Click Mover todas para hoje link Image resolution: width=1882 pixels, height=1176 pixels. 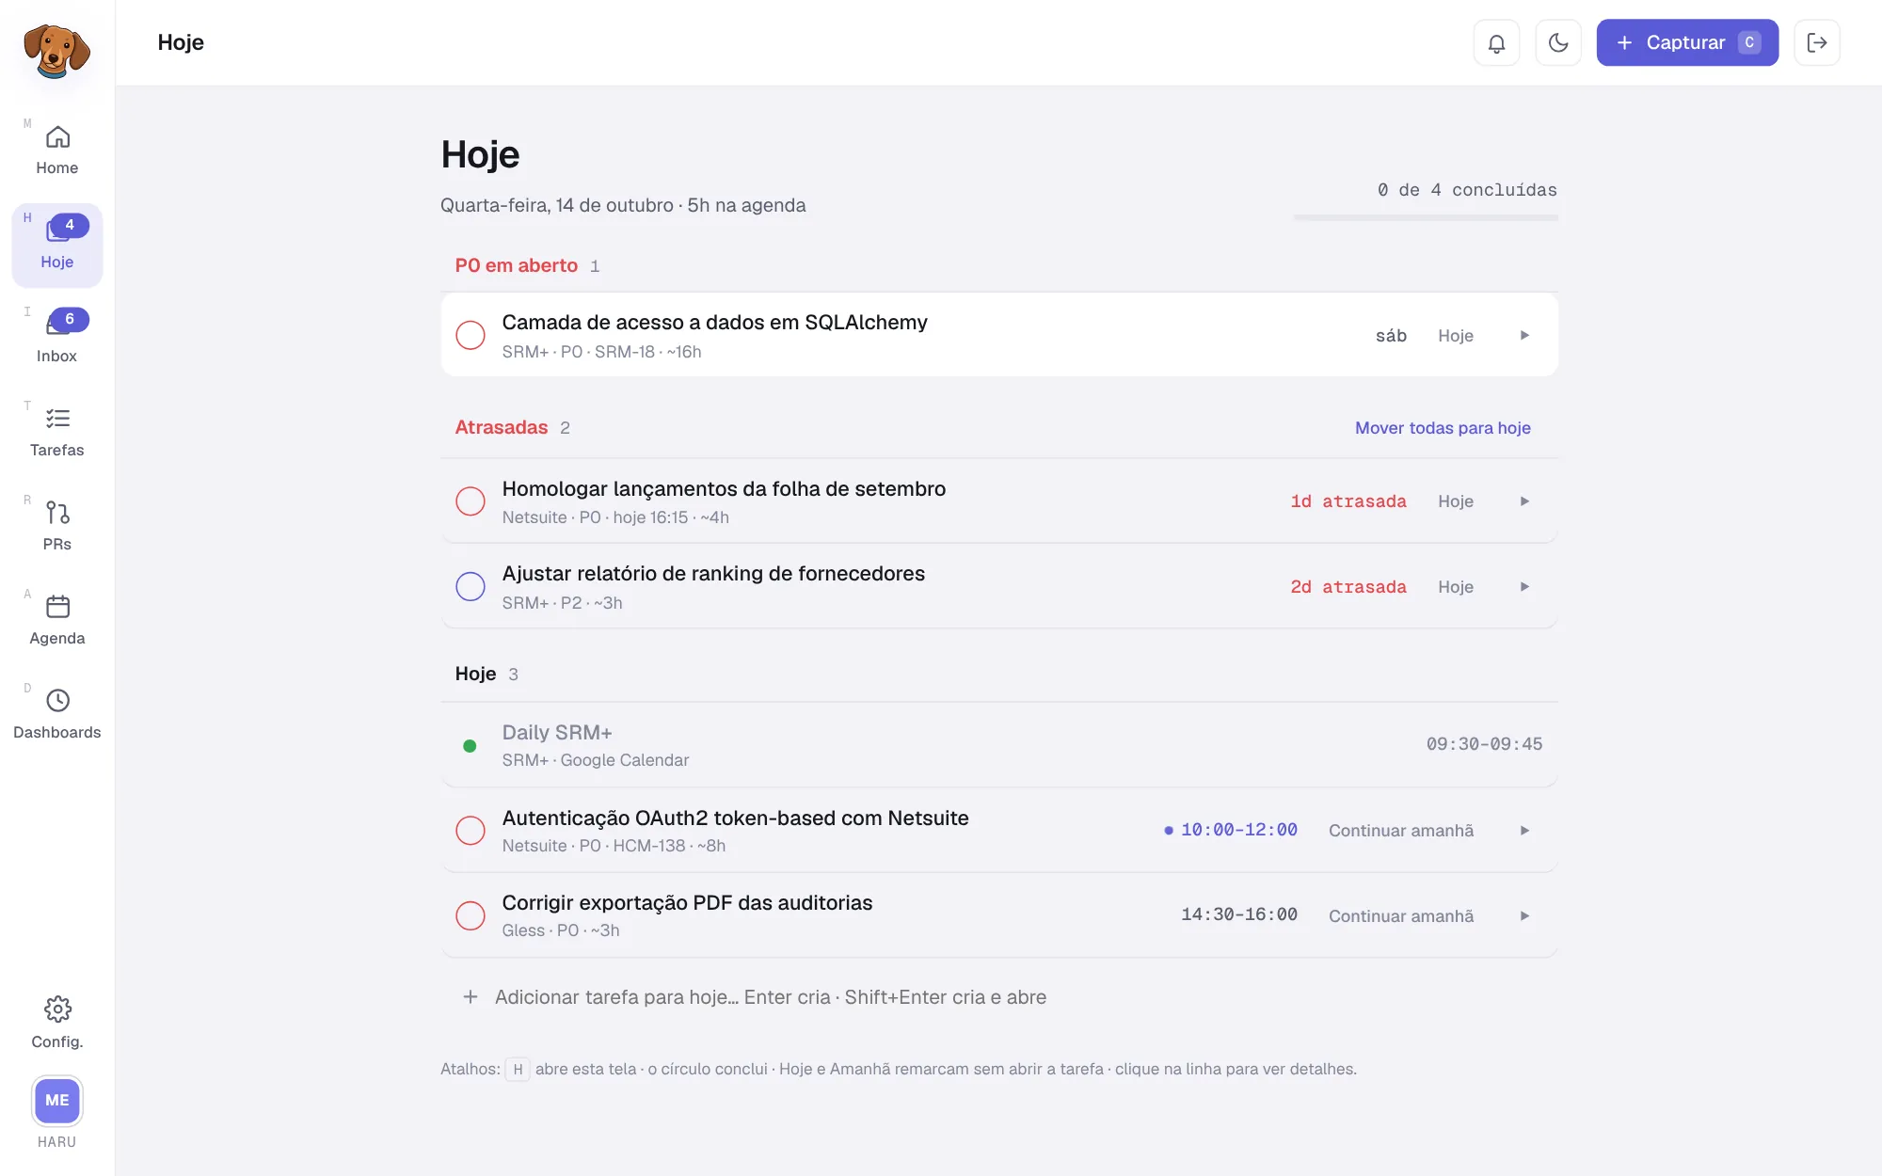(x=1443, y=428)
